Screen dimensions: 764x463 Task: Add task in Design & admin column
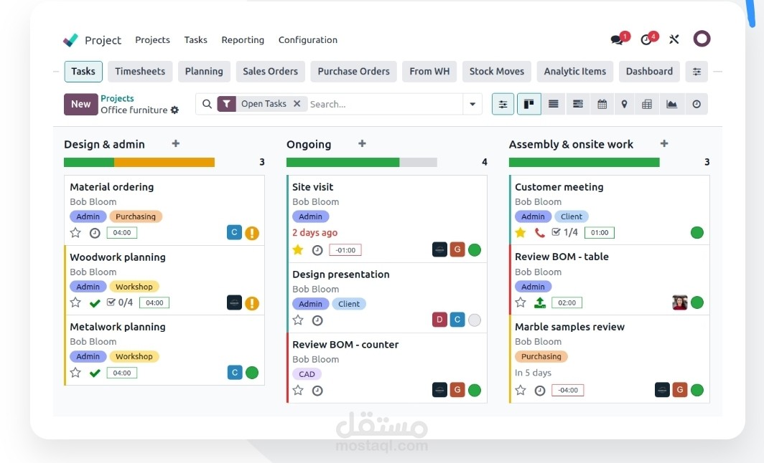(176, 143)
